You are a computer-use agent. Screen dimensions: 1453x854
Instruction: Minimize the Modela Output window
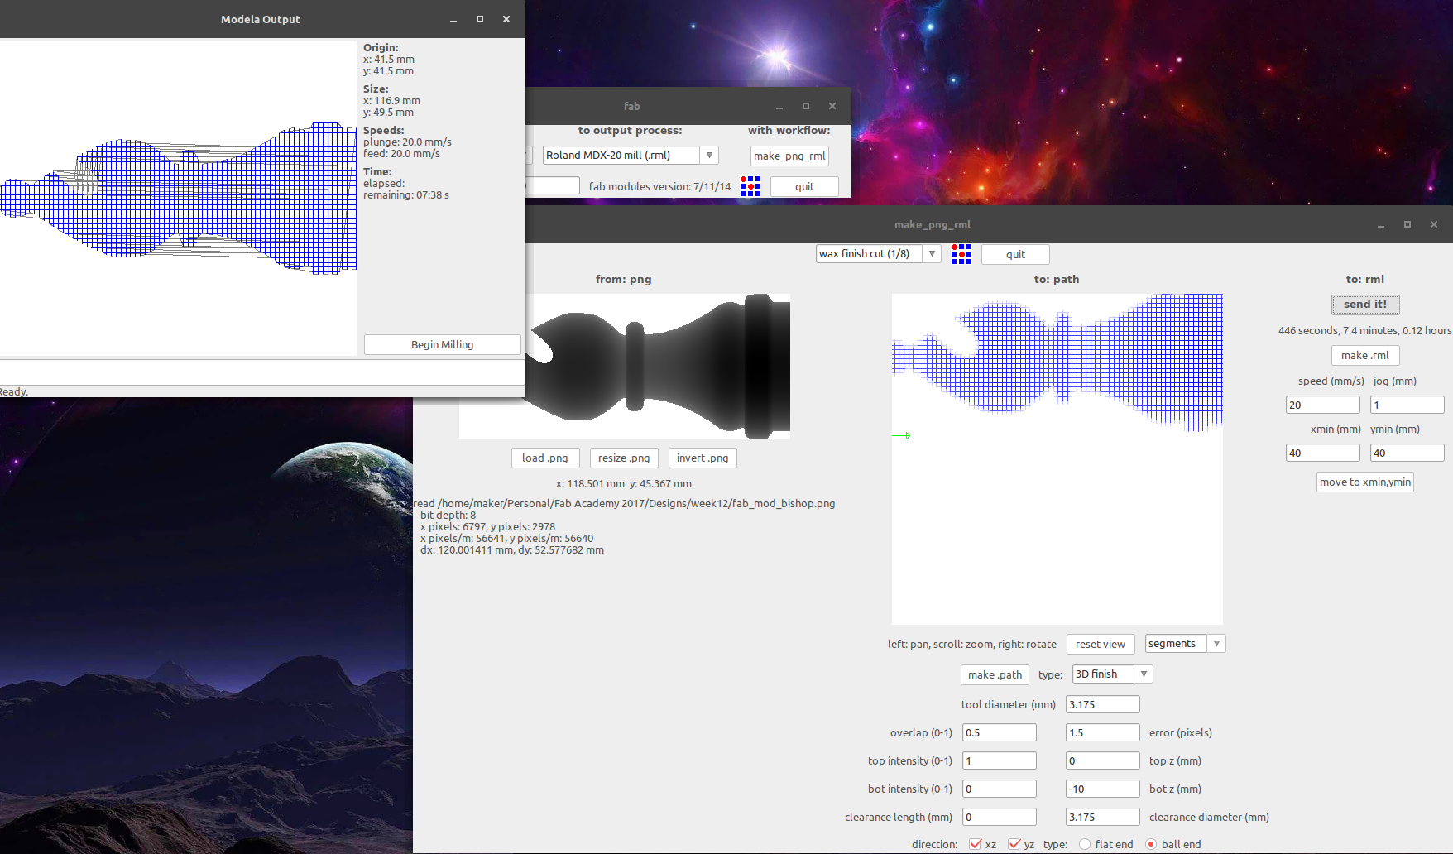pyautogui.click(x=453, y=19)
